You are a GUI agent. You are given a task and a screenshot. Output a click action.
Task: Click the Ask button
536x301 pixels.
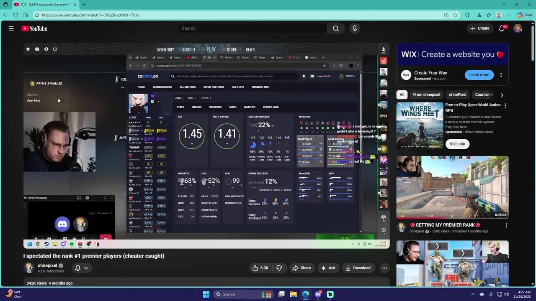click(328, 268)
